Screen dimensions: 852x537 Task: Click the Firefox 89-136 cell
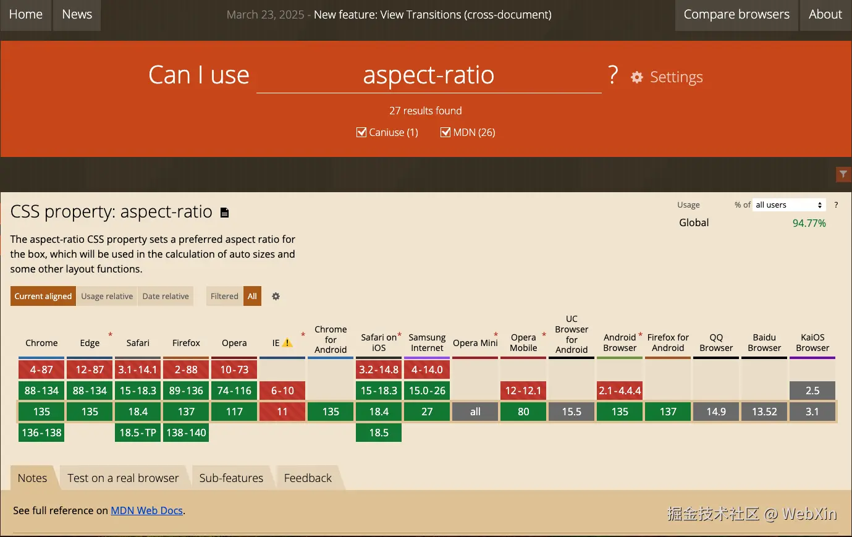(x=186, y=391)
